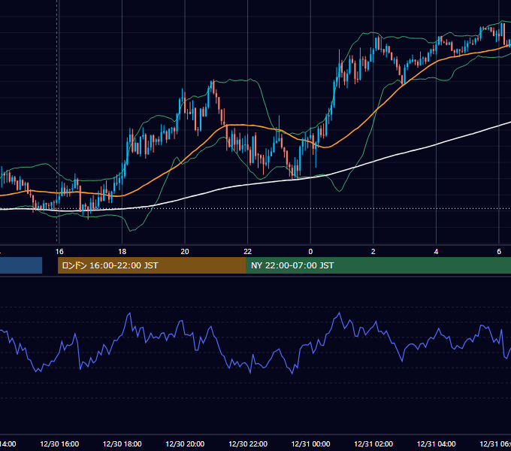Click the 12/30 20:00 date label
This screenshot has width=511, height=451.
tap(185, 444)
